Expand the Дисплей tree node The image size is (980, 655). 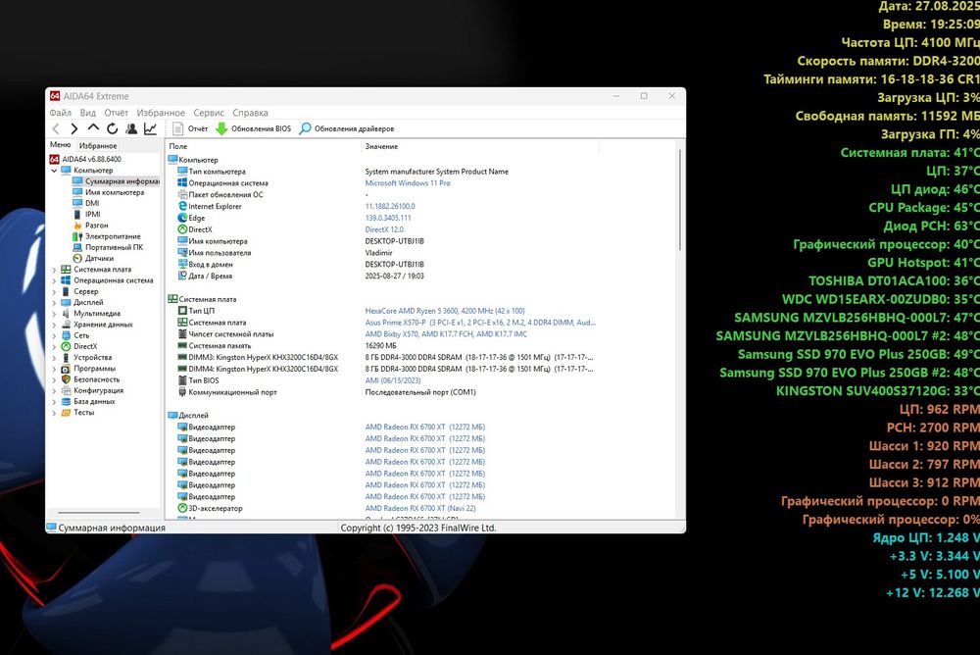[54, 303]
